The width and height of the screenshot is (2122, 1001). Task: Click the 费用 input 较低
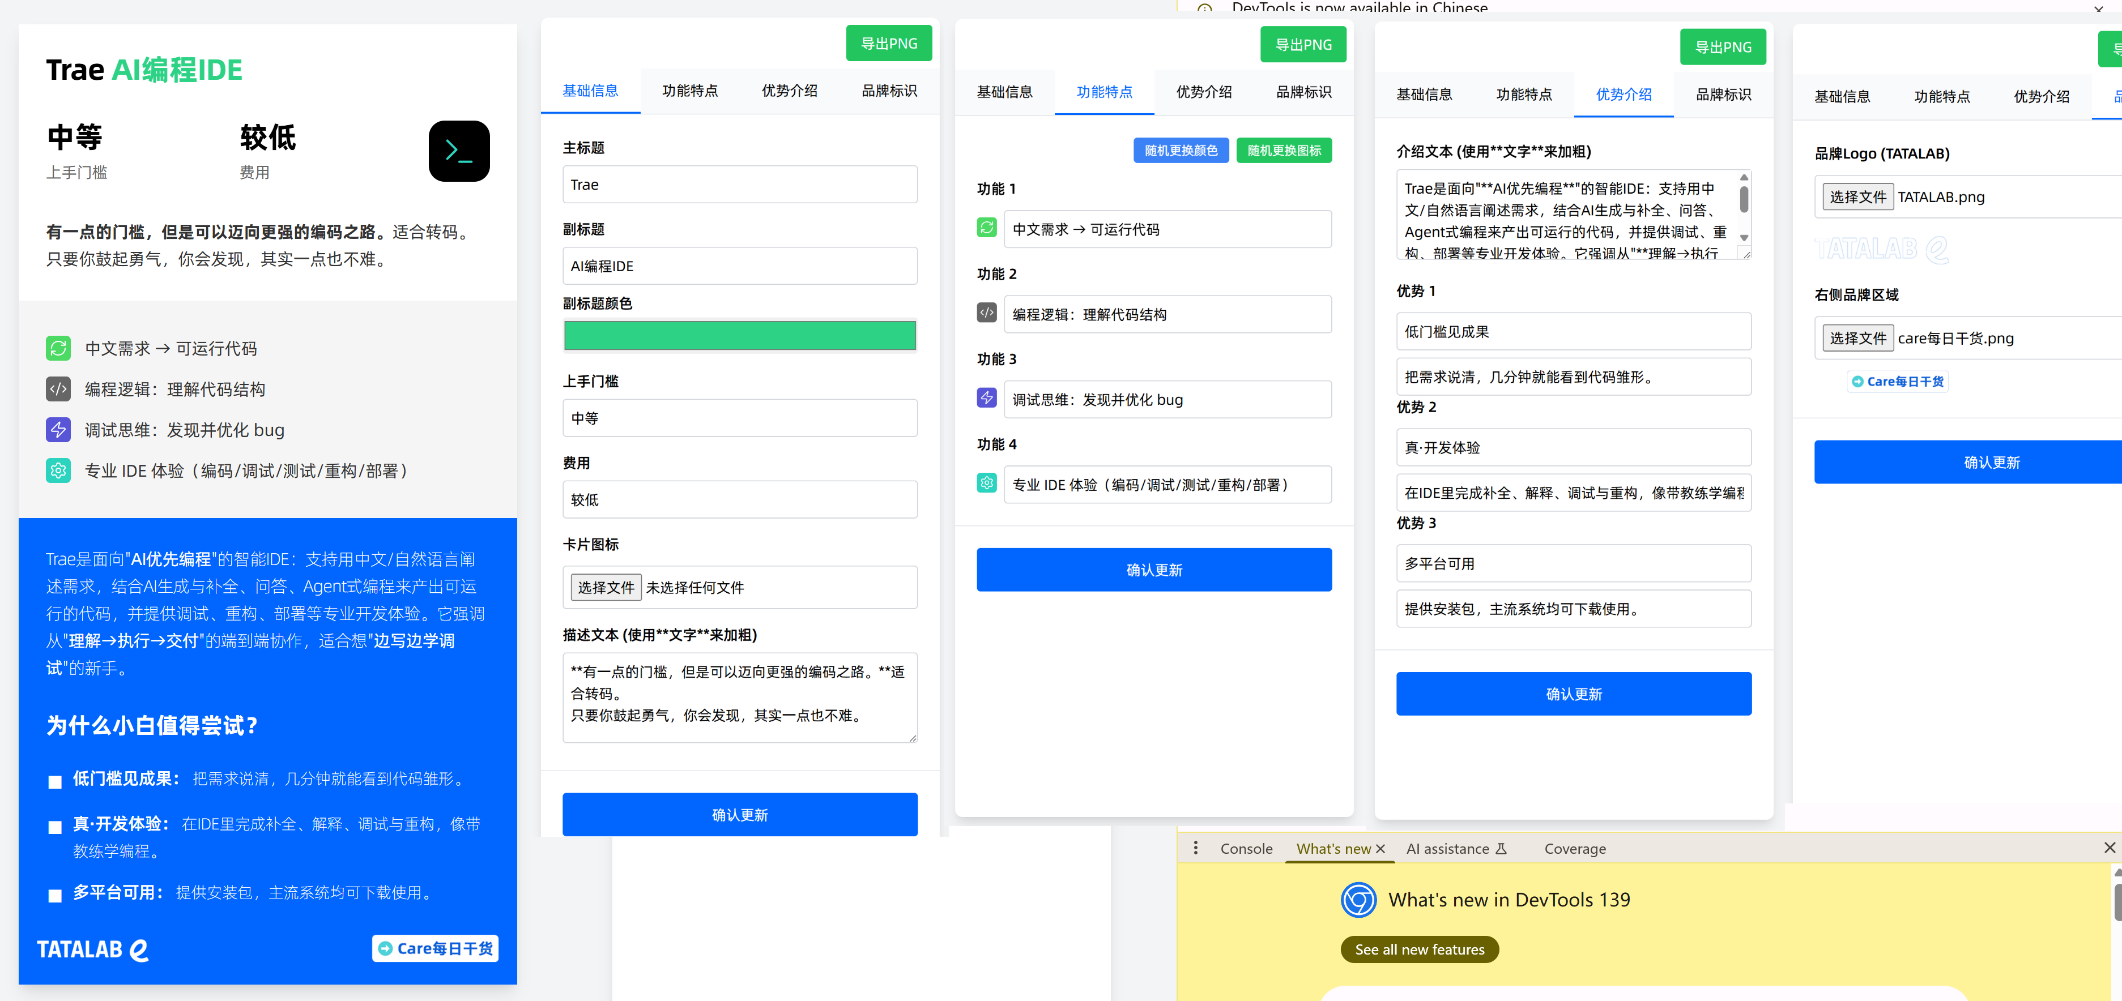pyautogui.click(x=740, y=500)
